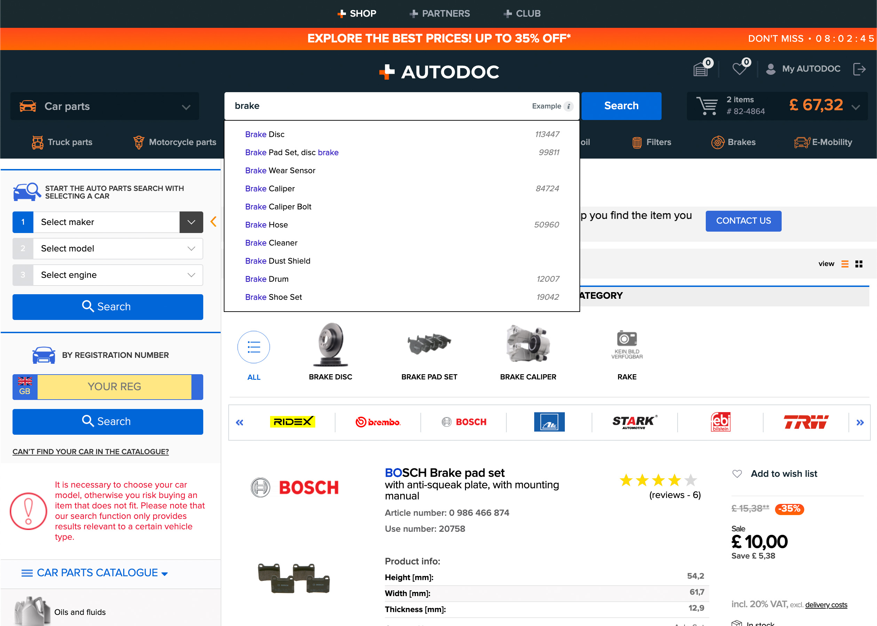
Task: Open the wishlist heart icon
Action: [x=740, y=68]
